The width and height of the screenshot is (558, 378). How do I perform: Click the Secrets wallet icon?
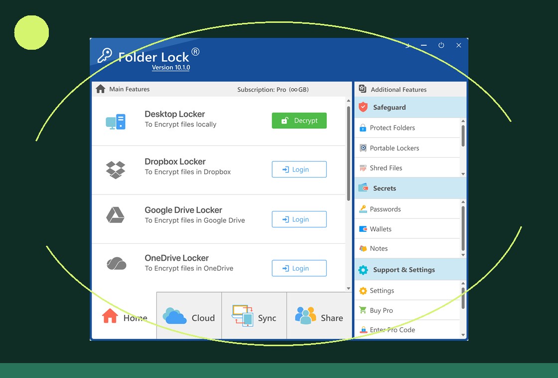[363, 188]
